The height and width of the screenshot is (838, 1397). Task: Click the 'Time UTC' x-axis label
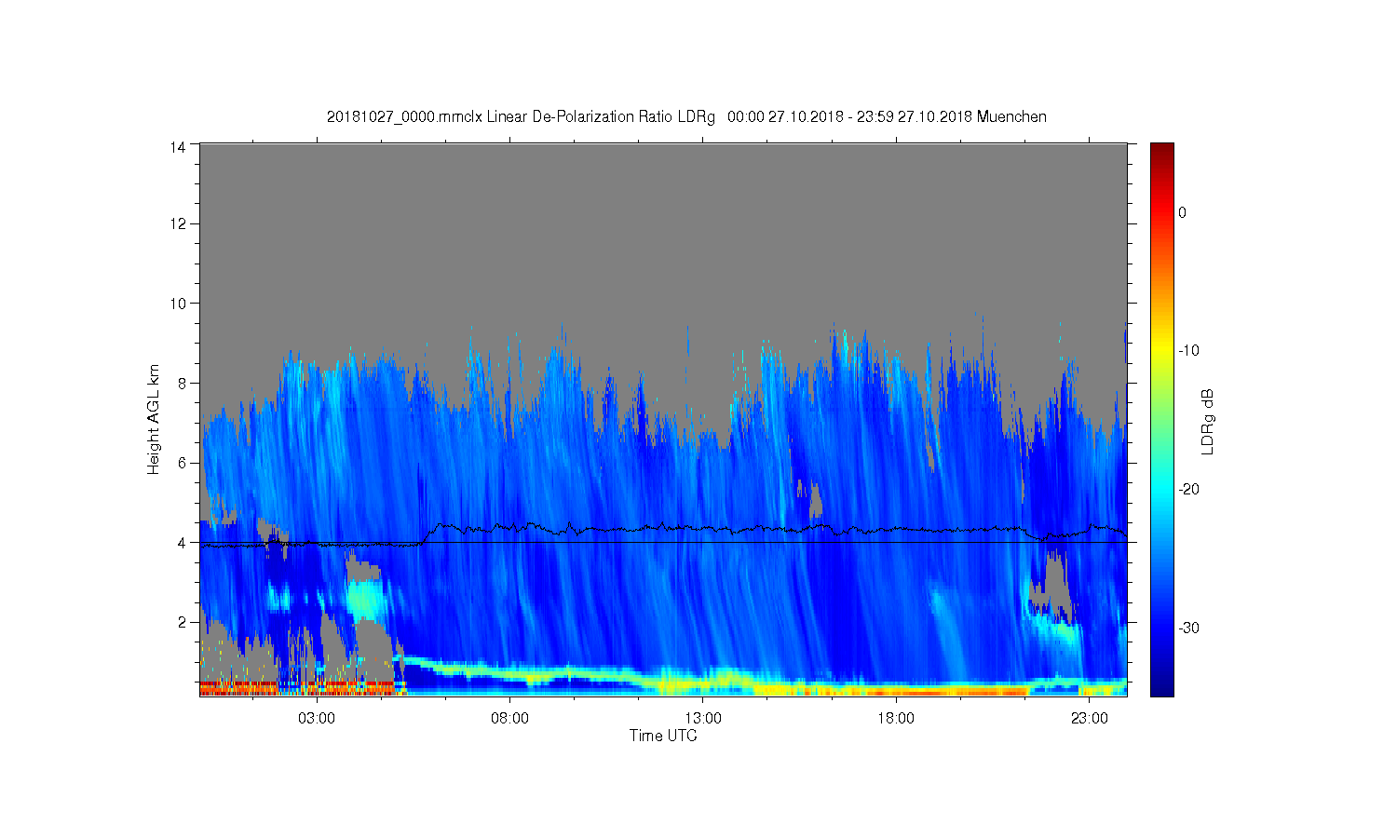(663, 736)
